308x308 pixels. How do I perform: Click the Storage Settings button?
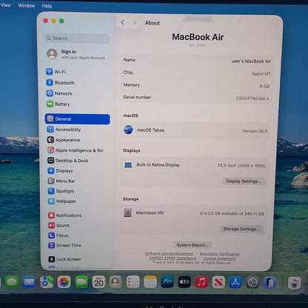[241, 229]
